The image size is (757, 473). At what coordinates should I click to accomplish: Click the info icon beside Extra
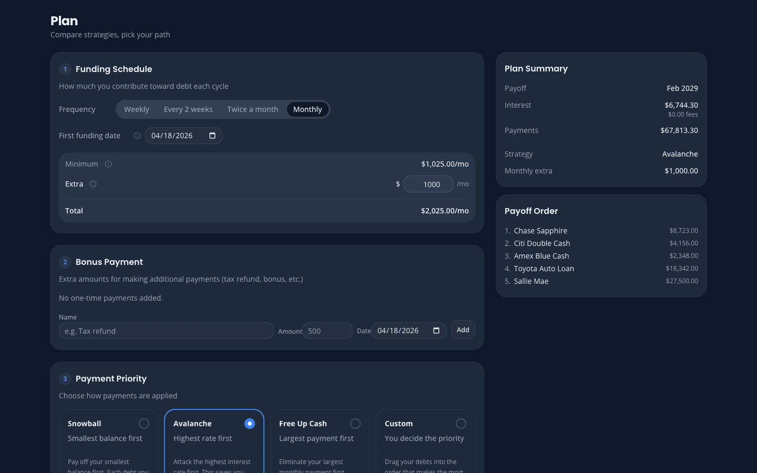(x=93, y=184)
